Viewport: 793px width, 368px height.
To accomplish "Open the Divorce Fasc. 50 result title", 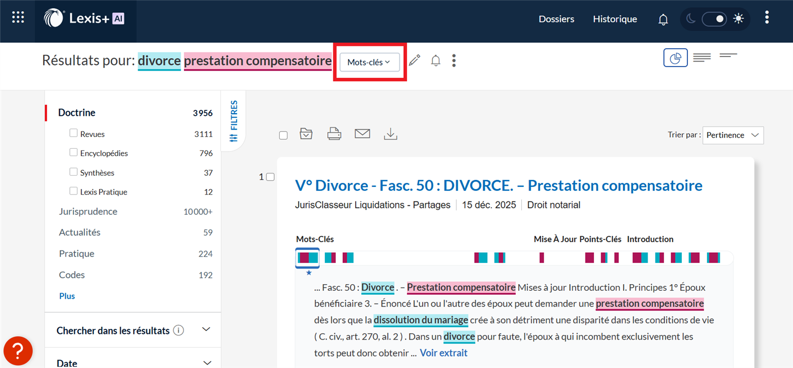I will coord(498,185).
